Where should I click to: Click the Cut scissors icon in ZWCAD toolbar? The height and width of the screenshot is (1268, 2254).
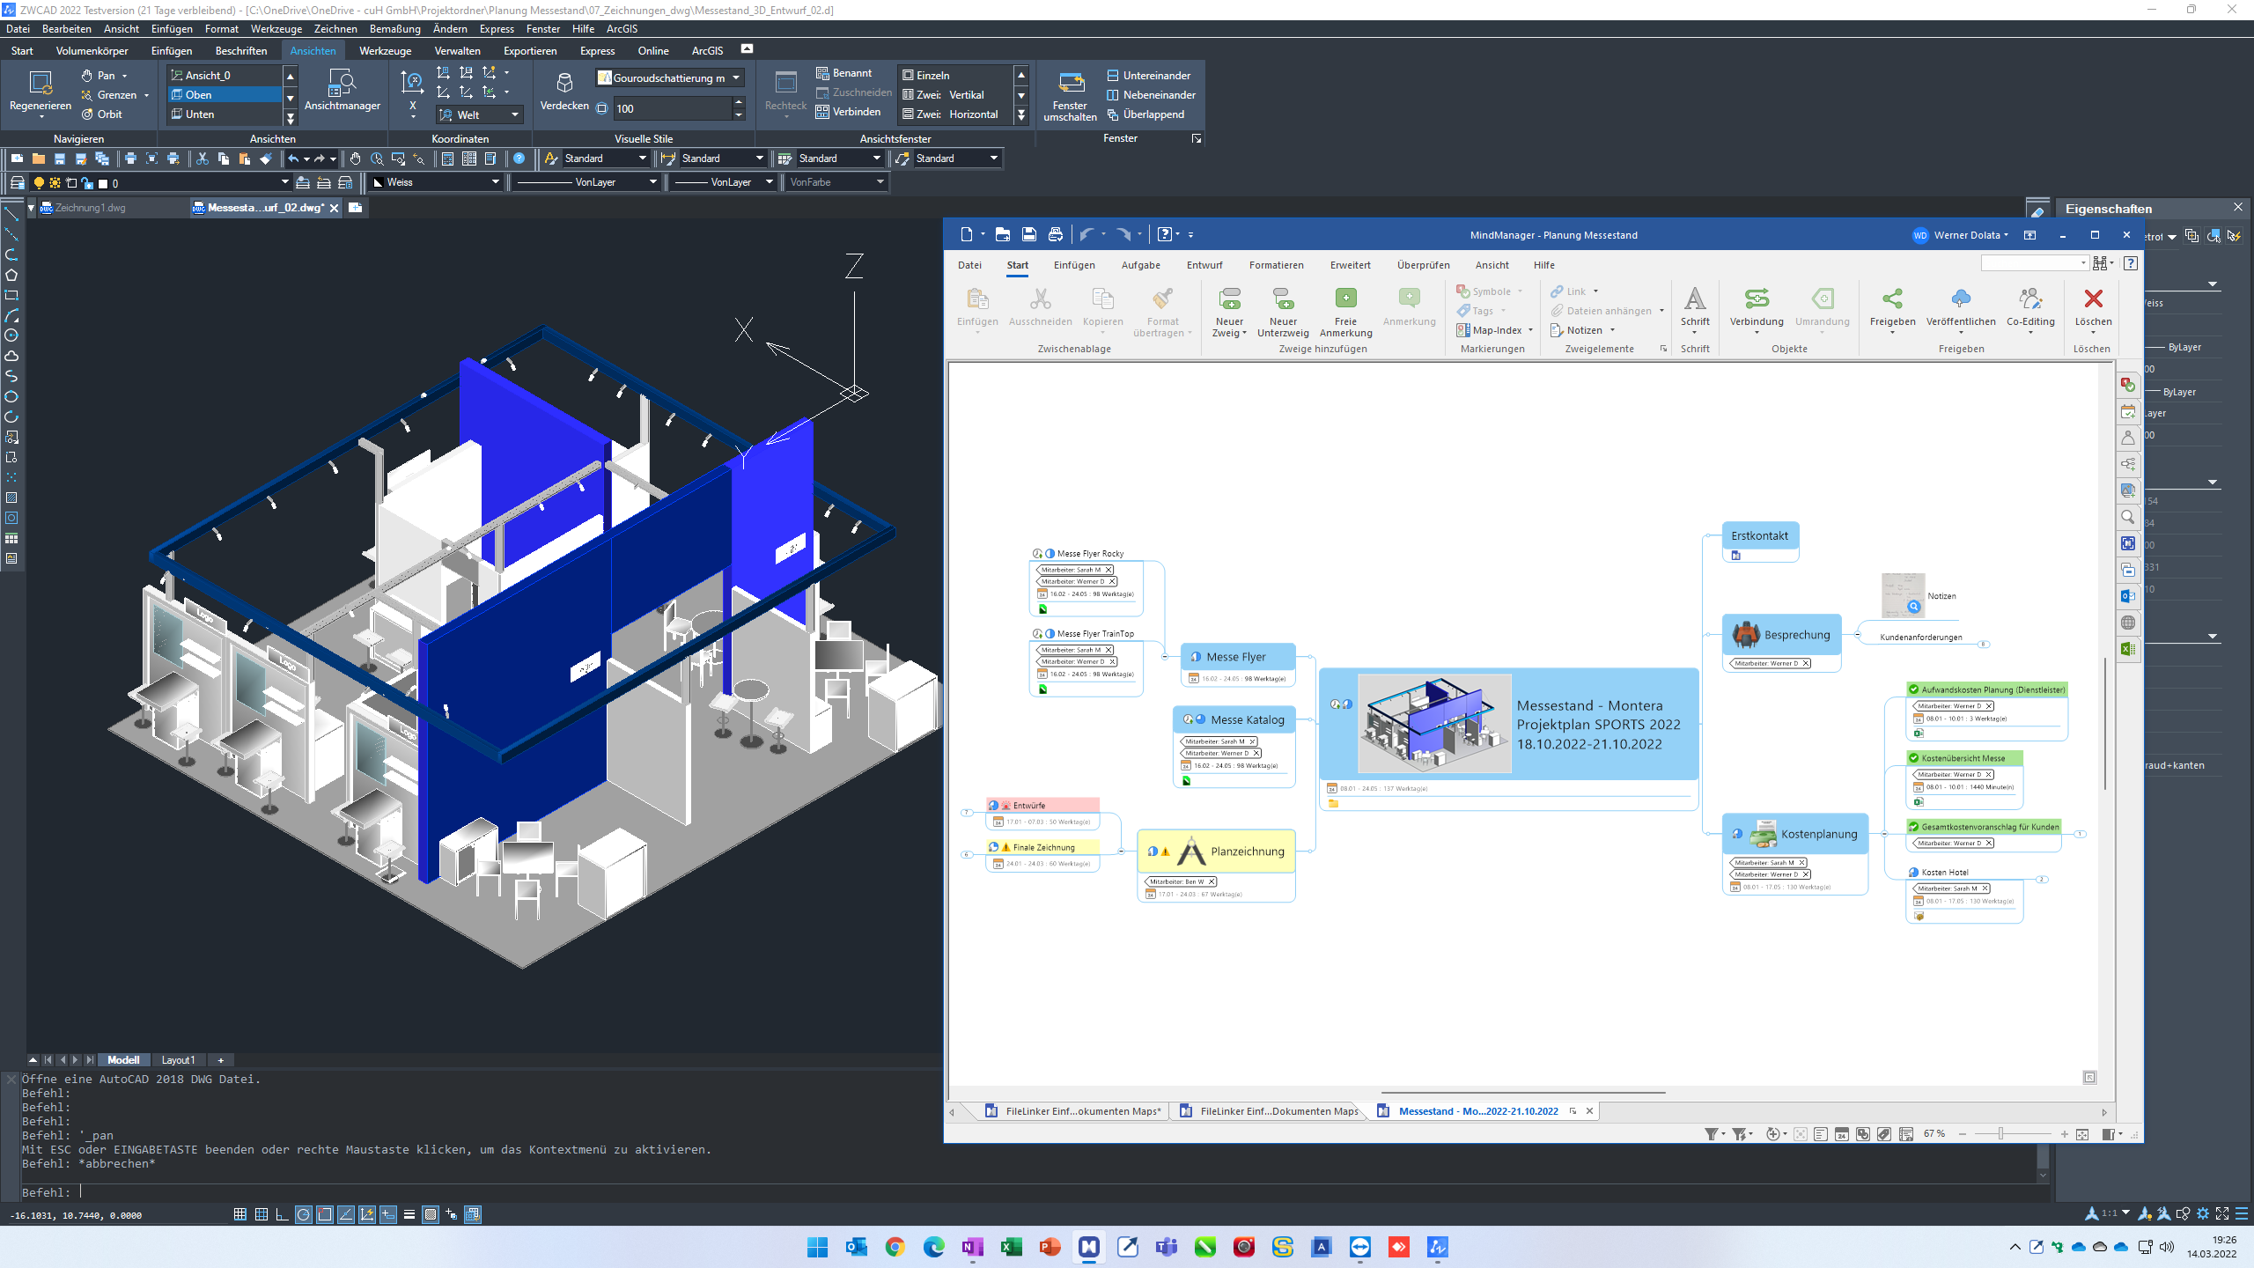point(202,158)
